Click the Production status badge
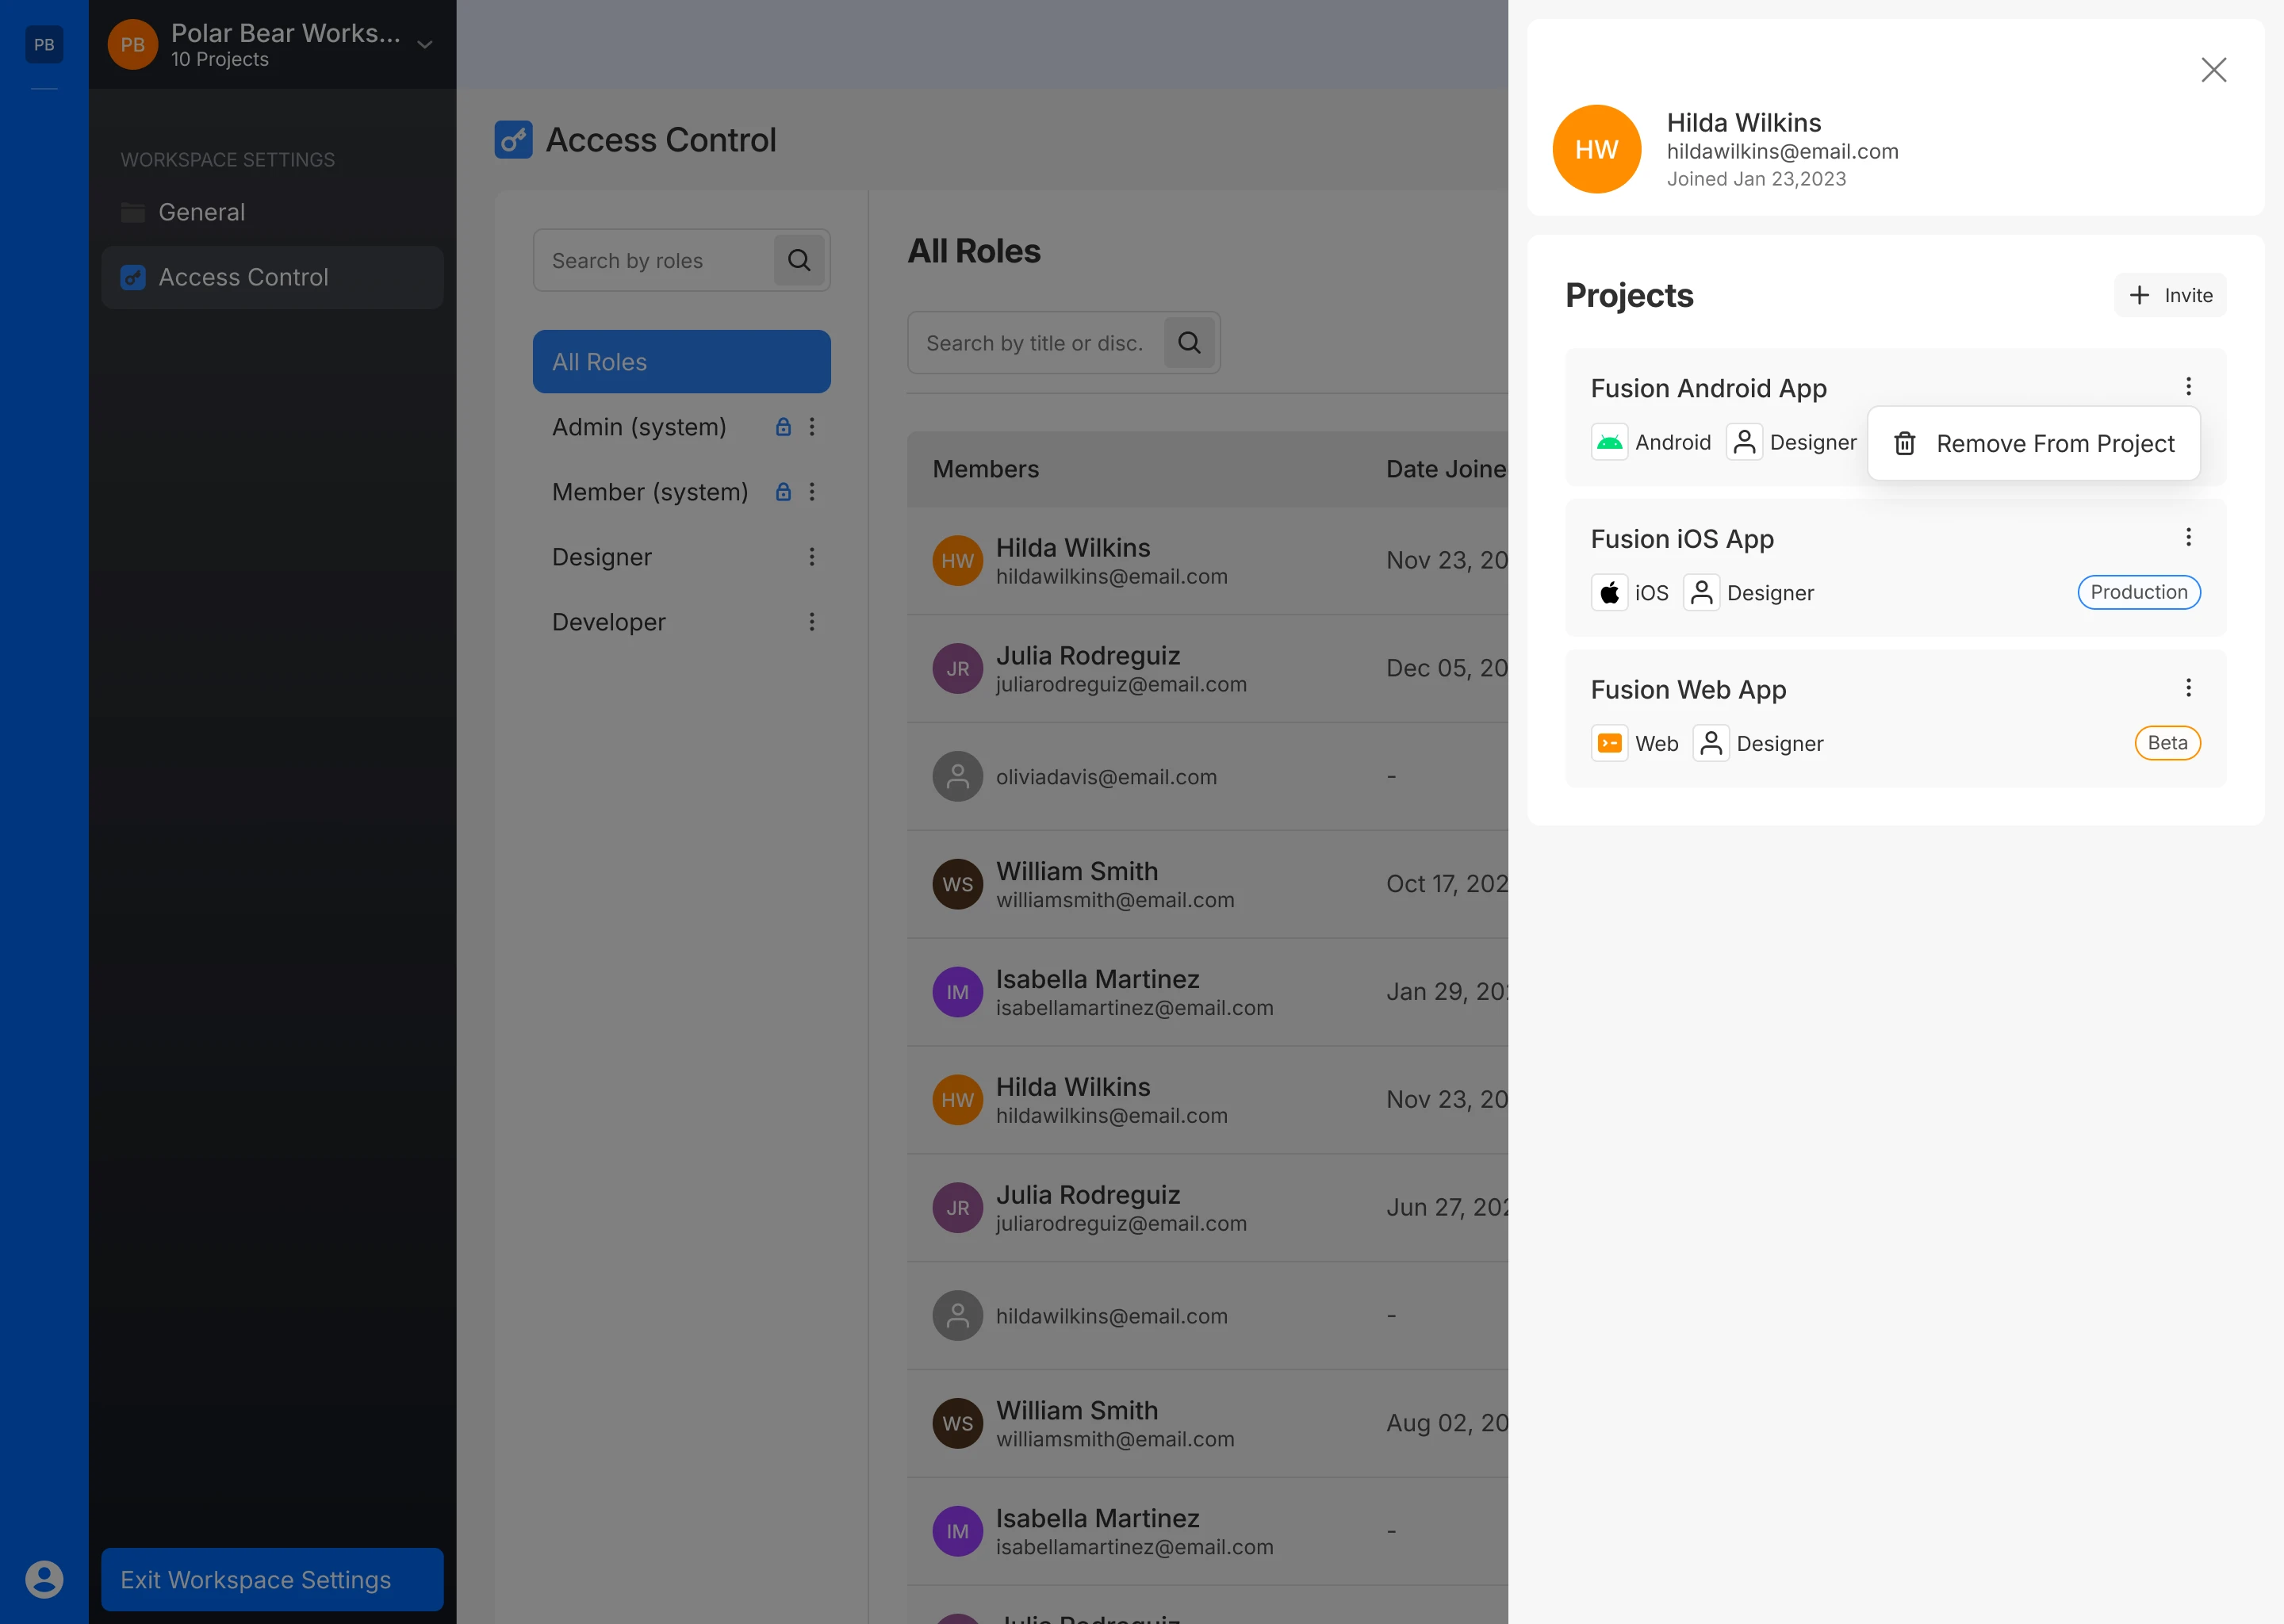 [2138, 592]
